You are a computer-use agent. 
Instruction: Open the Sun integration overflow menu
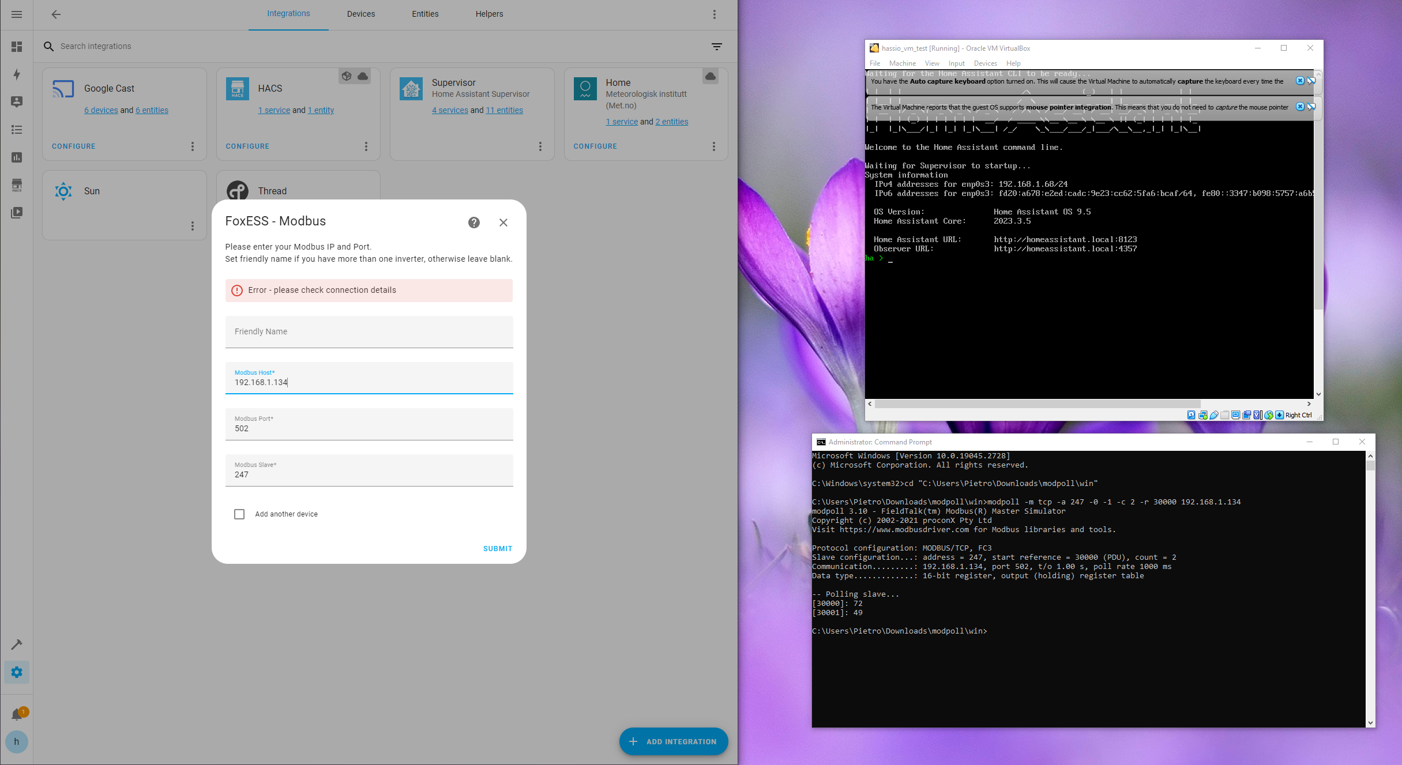tap(192, 226)
